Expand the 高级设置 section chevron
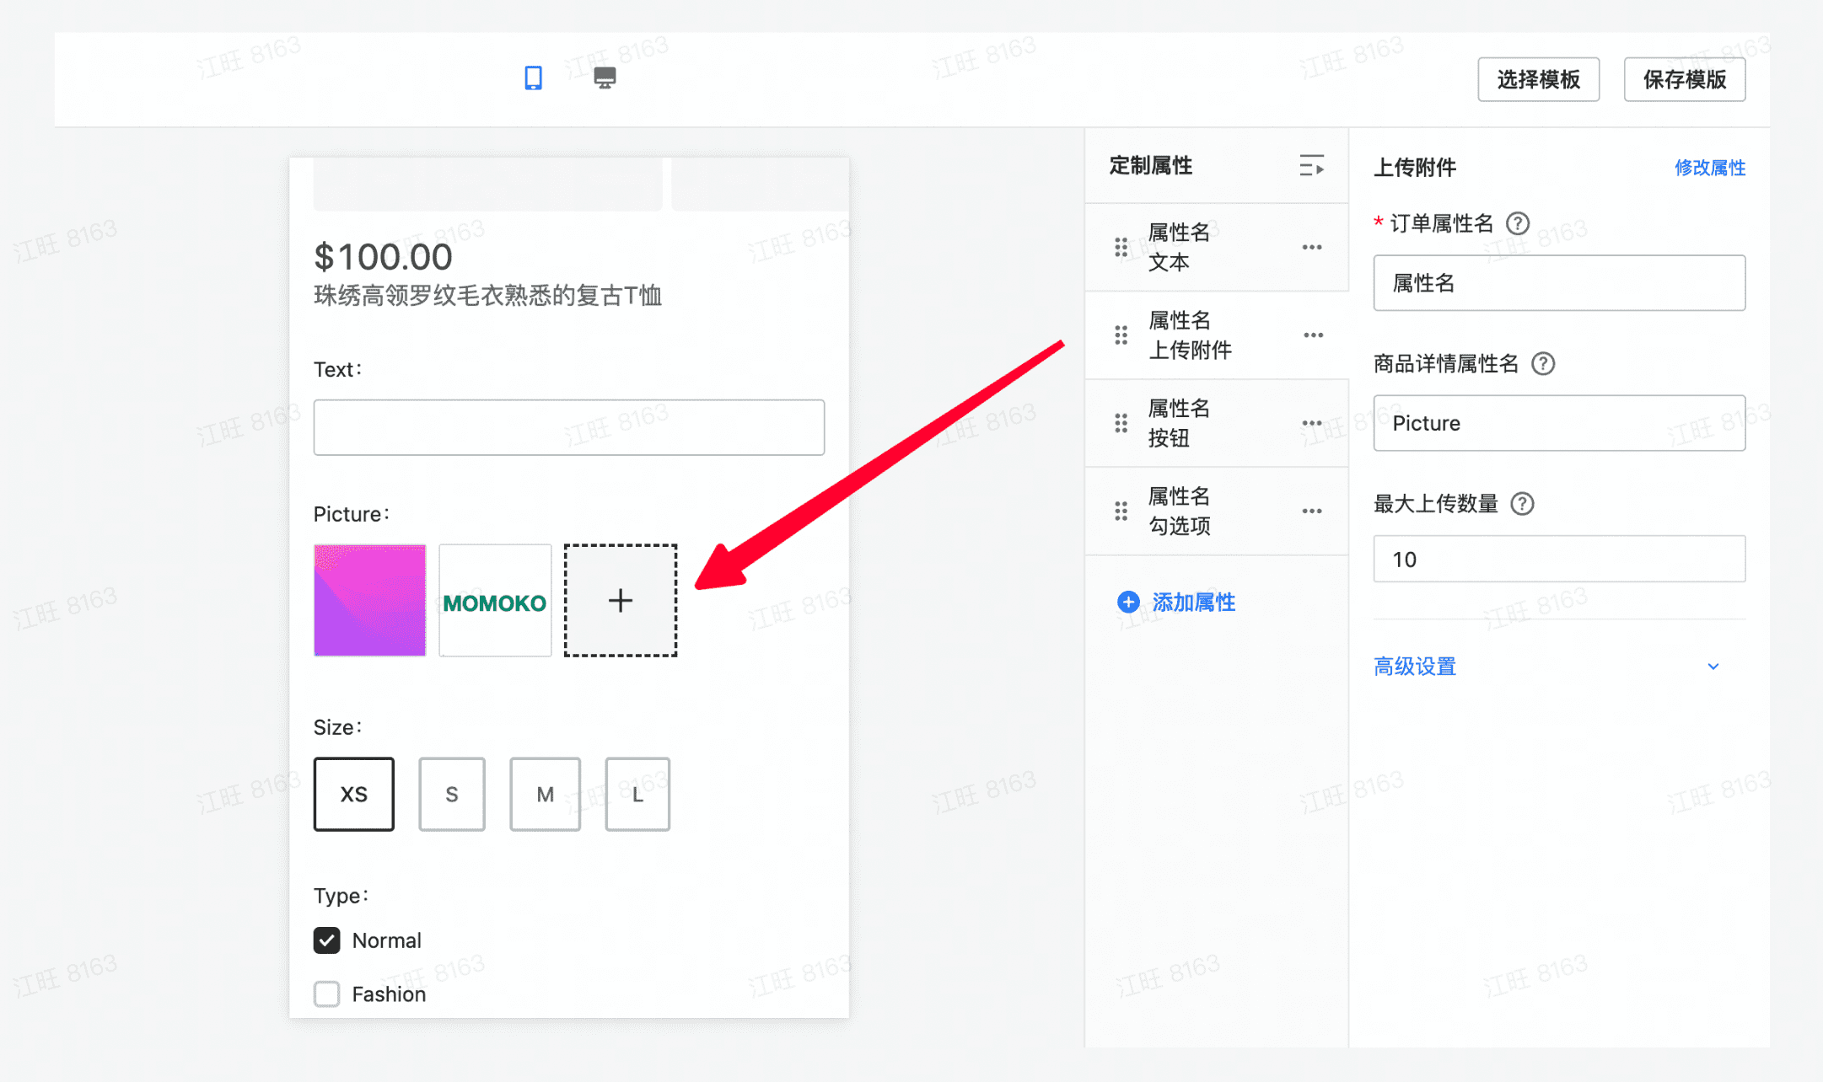This screenshot has height=1082, width=1823. pyautogui.click(x=1713, y=667)
